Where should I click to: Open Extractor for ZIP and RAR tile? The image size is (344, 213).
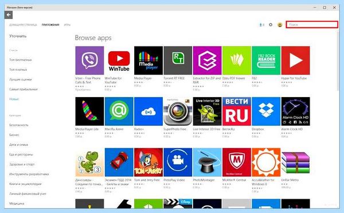coord(207,60)
